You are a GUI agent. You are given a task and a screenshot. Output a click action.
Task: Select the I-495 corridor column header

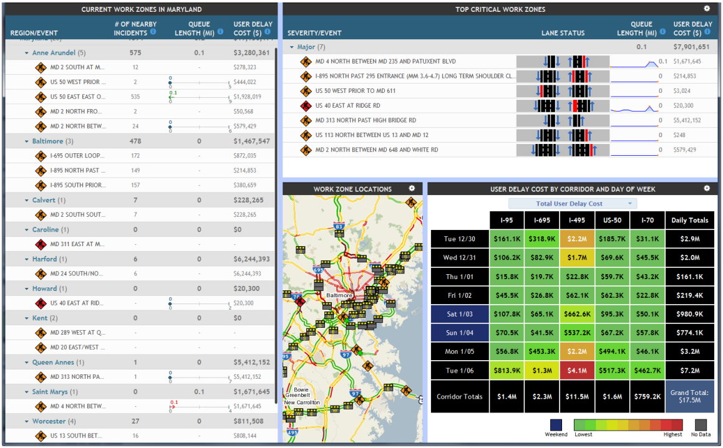click(x=577, y=220)
